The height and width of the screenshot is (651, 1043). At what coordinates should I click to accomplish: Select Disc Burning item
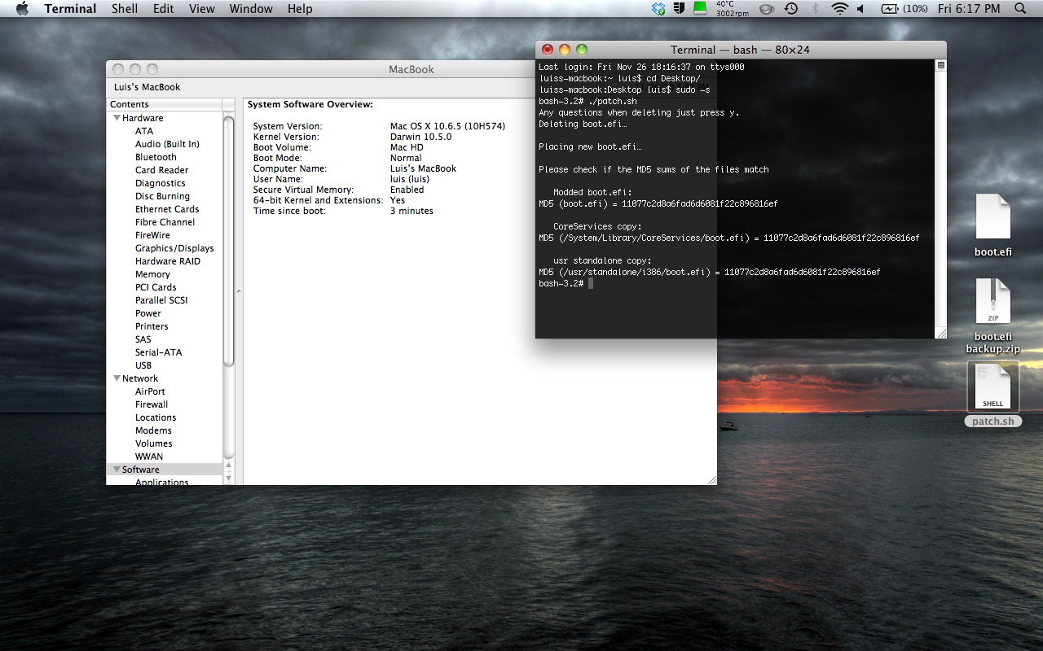tap(162, 196)
